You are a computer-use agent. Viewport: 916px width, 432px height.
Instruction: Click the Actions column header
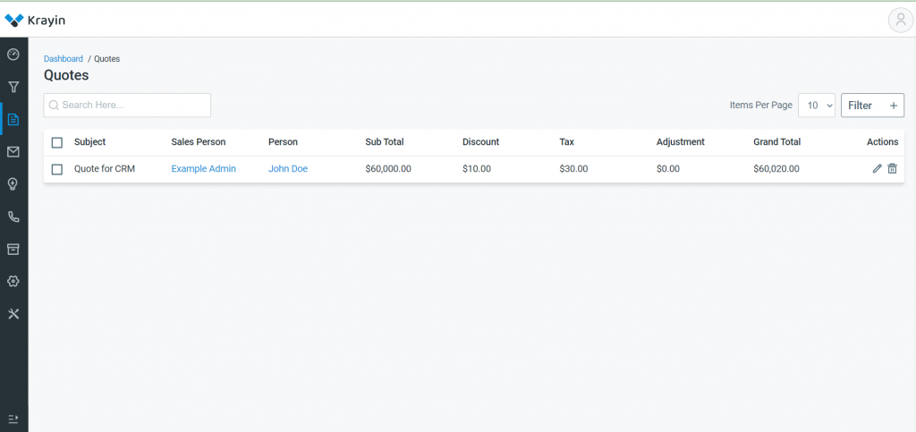pyautogui.click(x=883, y=142)
